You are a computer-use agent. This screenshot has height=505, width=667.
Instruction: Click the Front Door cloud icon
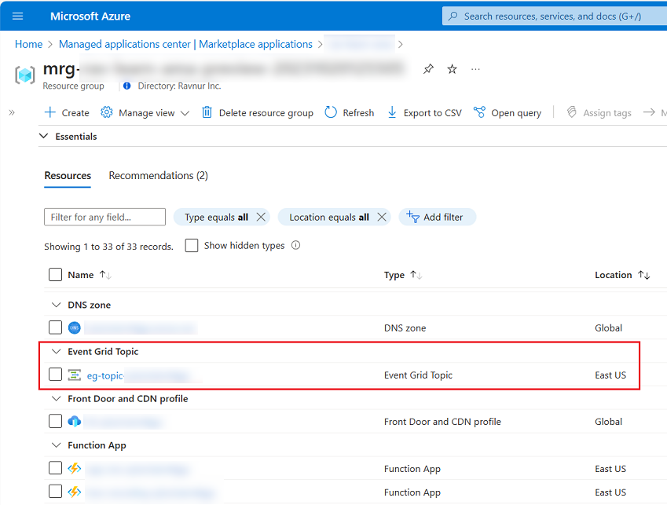pyautogui.click(x=75, y=422)
